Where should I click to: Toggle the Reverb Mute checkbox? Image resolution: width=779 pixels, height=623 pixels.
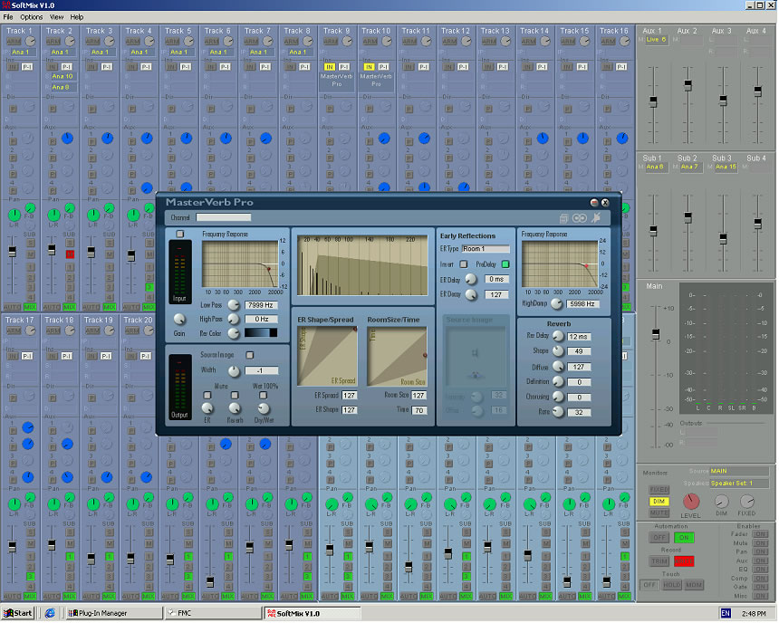coord(235,396)
